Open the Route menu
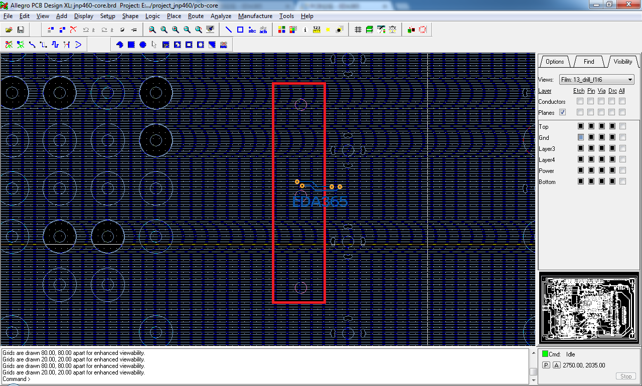The height and width of the screenshot is (386, 642). (196, 16)
